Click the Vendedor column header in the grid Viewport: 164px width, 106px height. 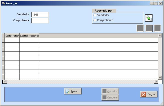(12, 36)
